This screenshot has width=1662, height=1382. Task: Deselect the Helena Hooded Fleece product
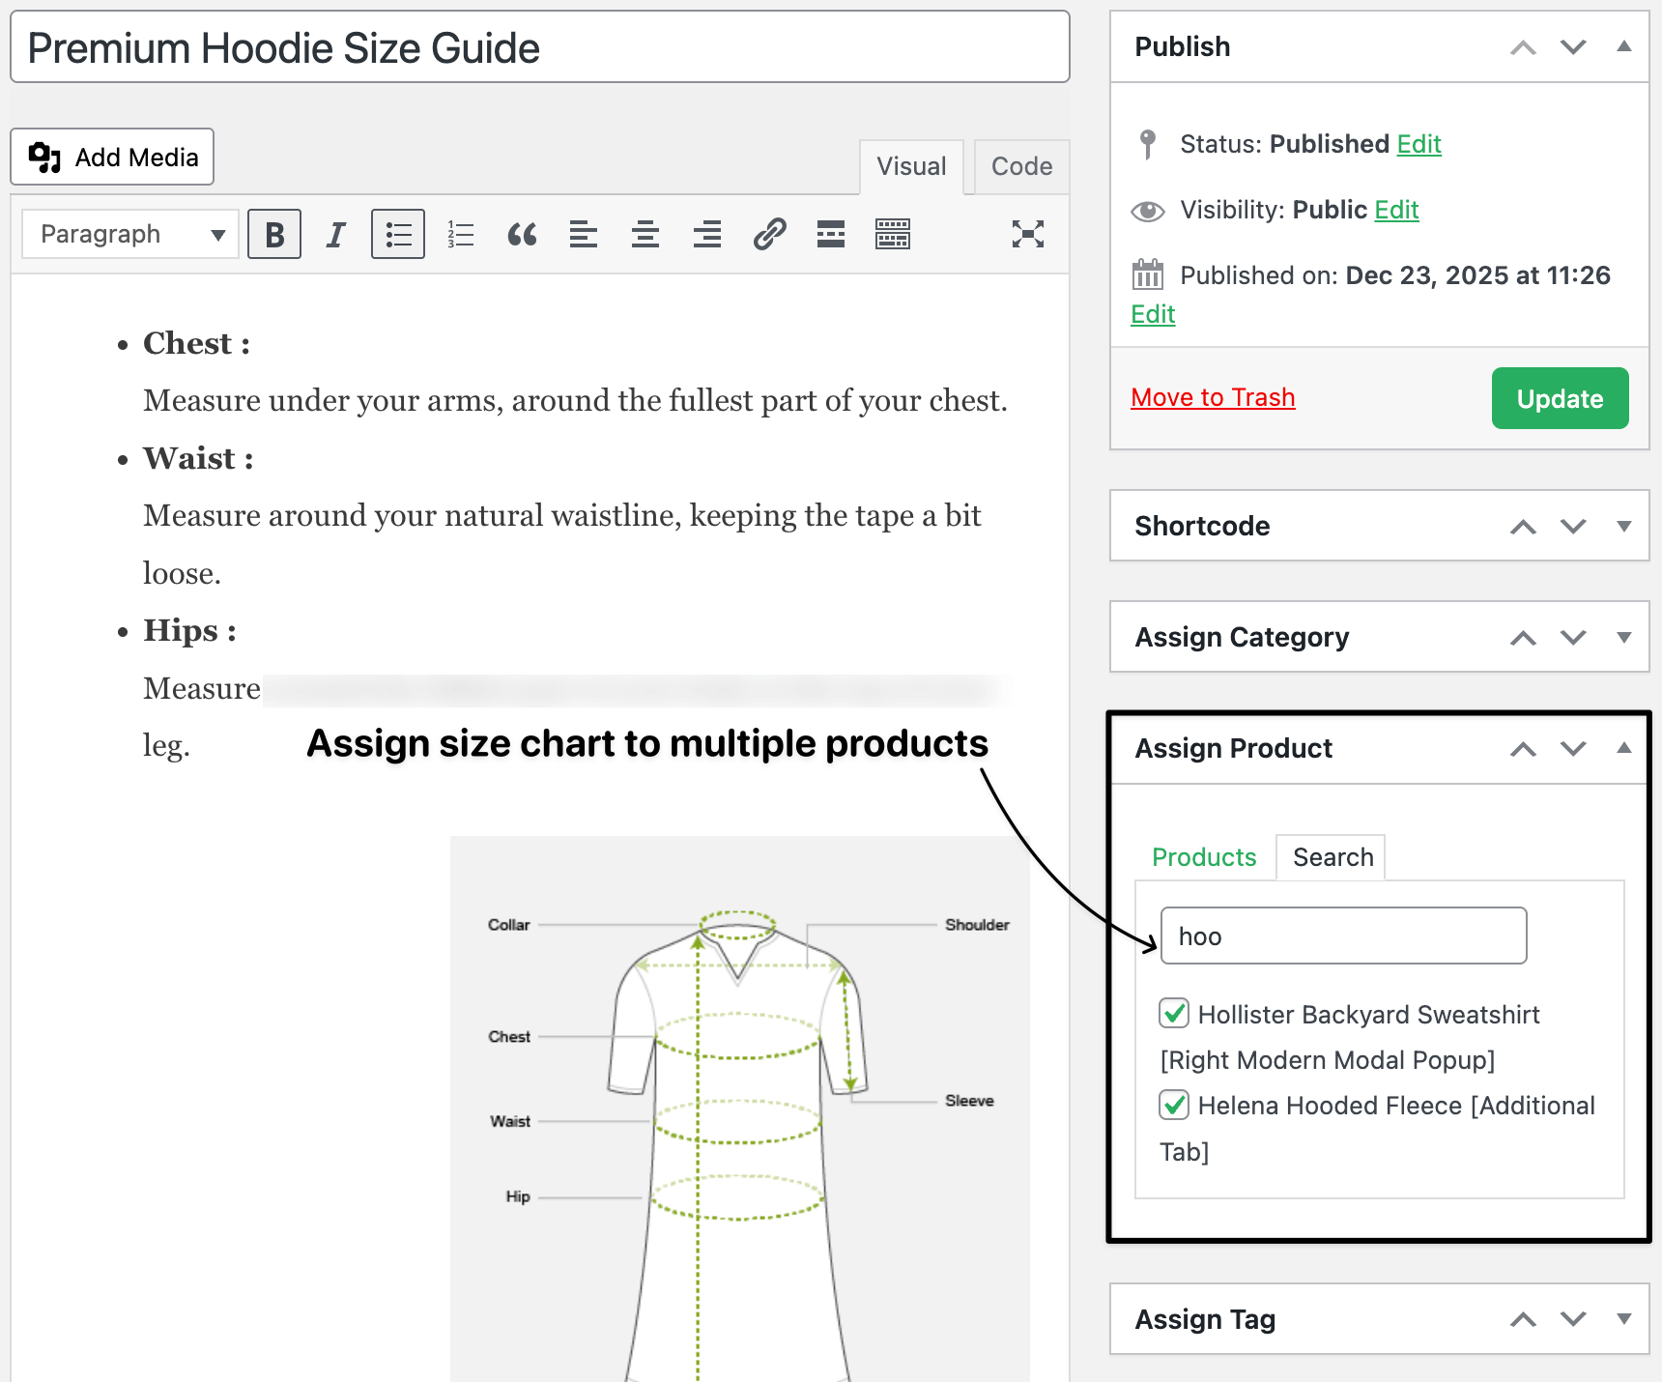1174,1105
